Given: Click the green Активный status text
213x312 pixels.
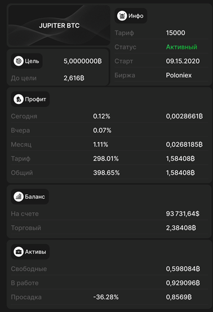Looking at the screenshot, I should (181, 47).
